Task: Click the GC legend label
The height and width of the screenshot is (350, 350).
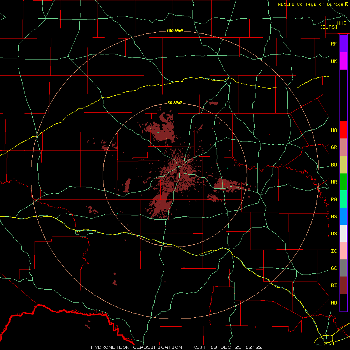Action: 334,268
